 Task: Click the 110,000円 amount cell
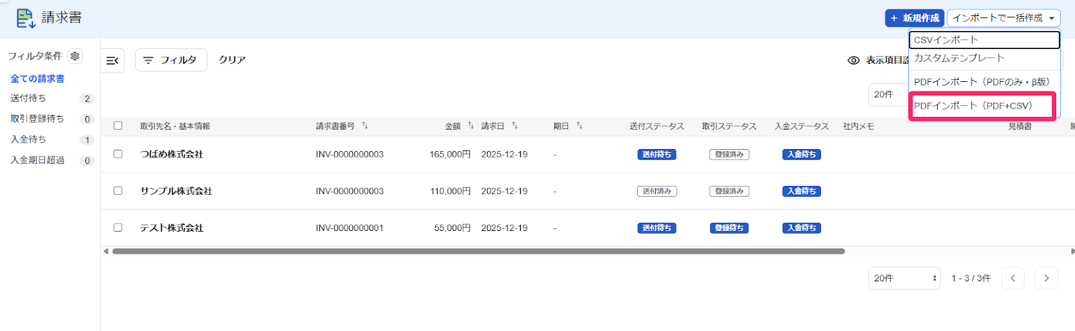(450, 191)
